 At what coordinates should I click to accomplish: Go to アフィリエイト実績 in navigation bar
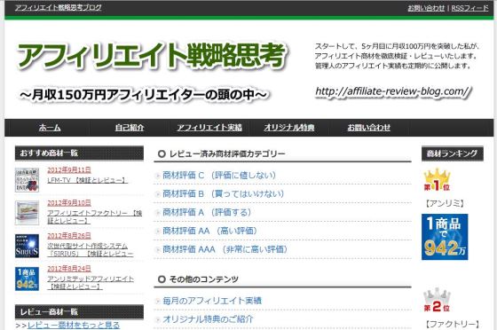[209, 128]
